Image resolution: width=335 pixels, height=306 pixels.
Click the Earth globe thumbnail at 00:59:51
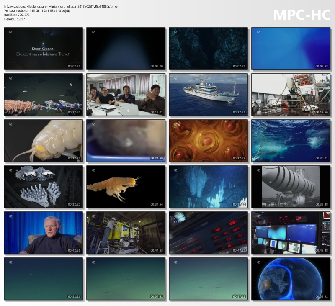coord(291,279)
